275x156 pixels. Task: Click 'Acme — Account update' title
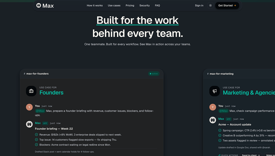(235, 125)
